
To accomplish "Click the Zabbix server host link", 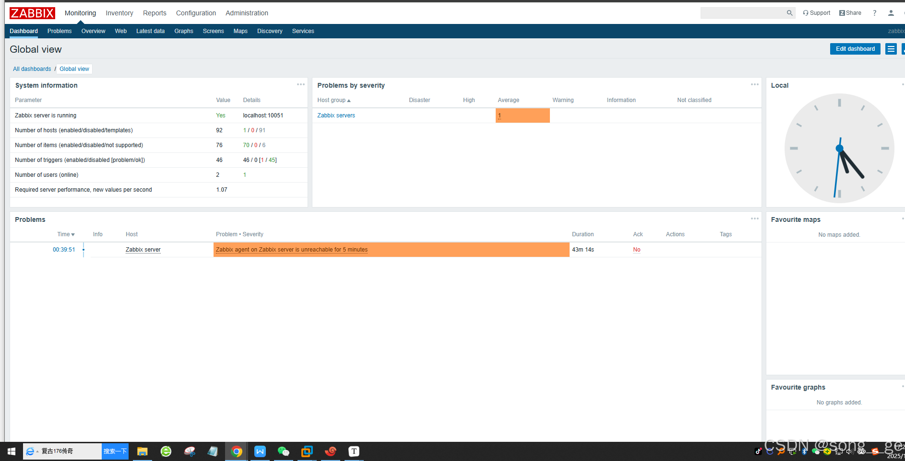I will coord(143,250).
